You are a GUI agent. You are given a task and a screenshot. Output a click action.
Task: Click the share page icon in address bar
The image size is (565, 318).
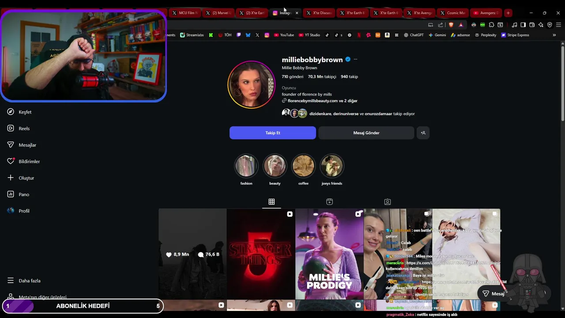441,25
